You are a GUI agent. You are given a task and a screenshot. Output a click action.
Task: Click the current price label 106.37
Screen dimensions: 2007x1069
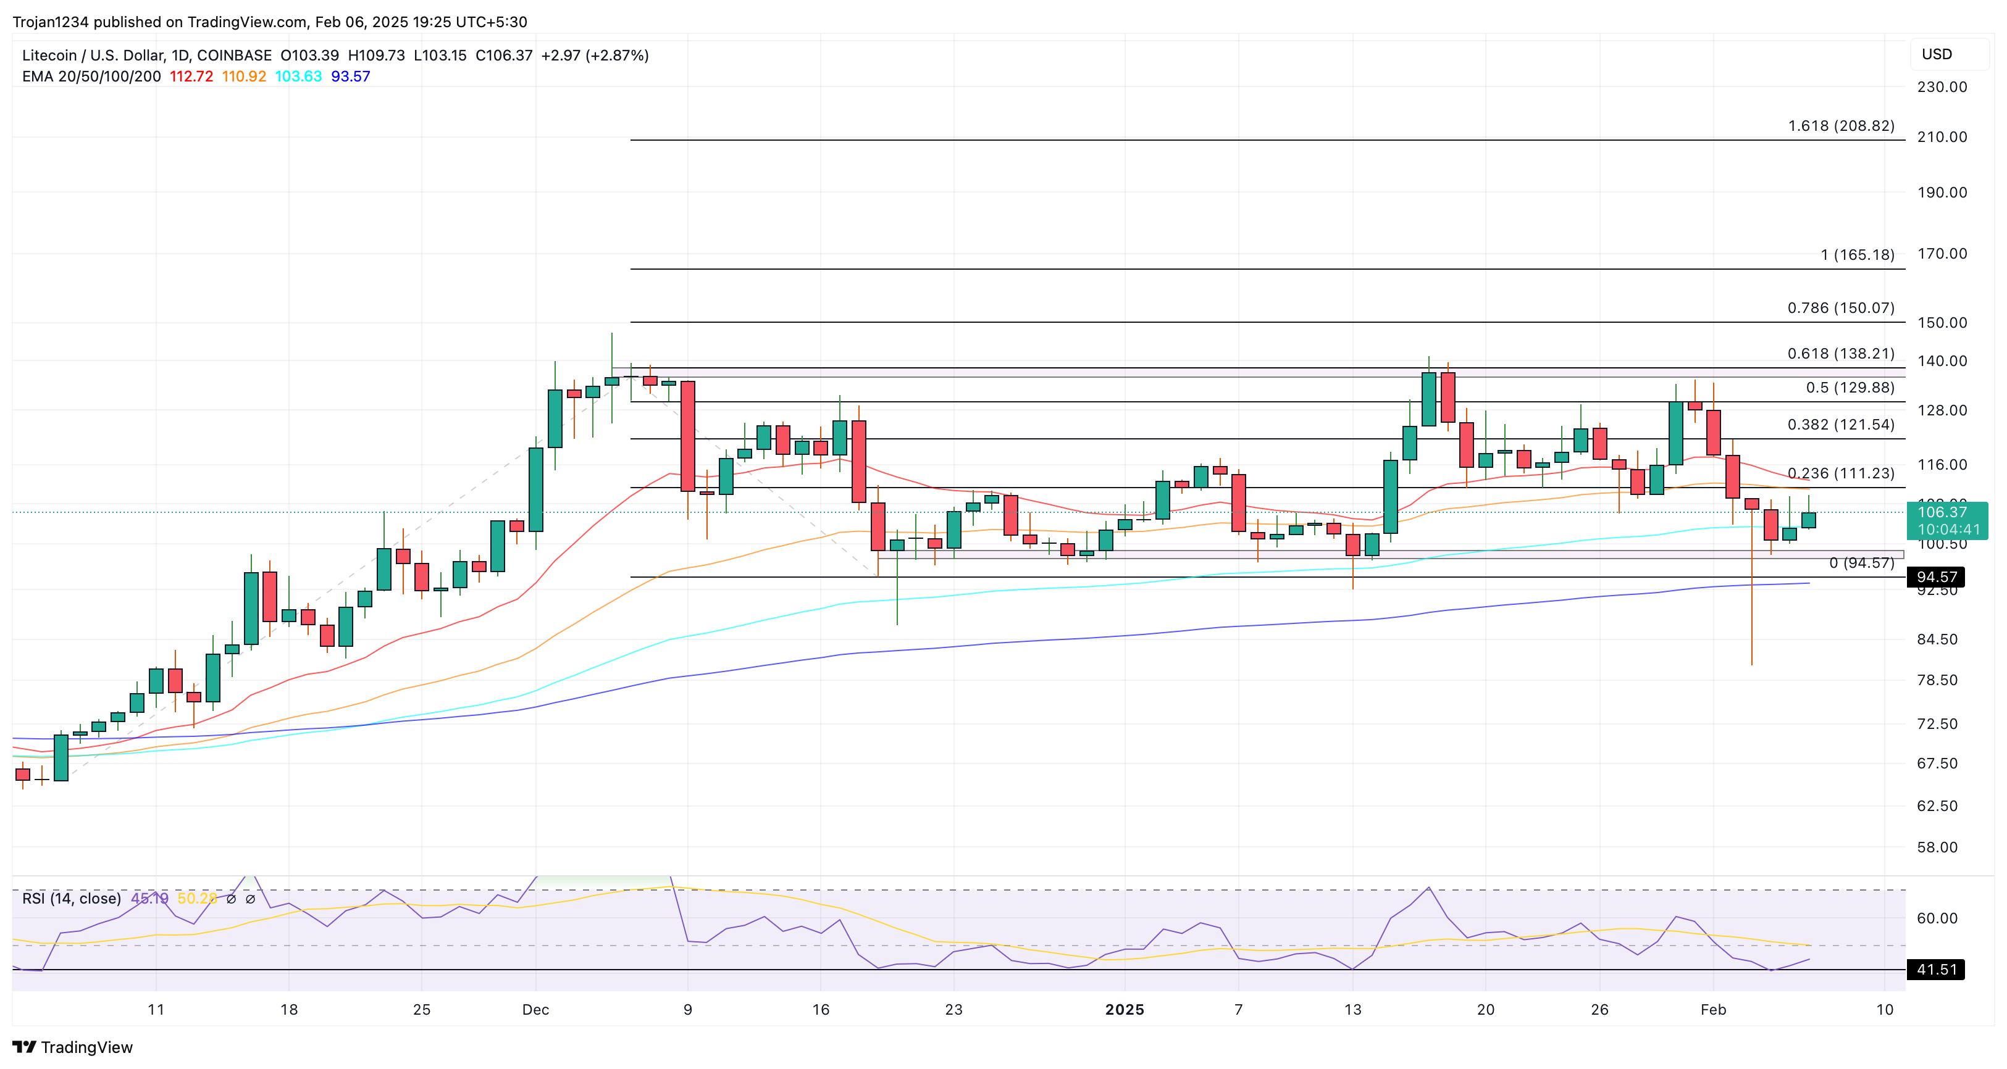(x=1942, y=512)
